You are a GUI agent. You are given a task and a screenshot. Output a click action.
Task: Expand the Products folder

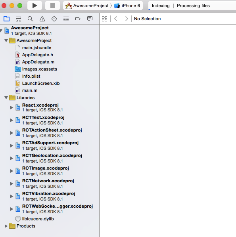pos(6,226)
